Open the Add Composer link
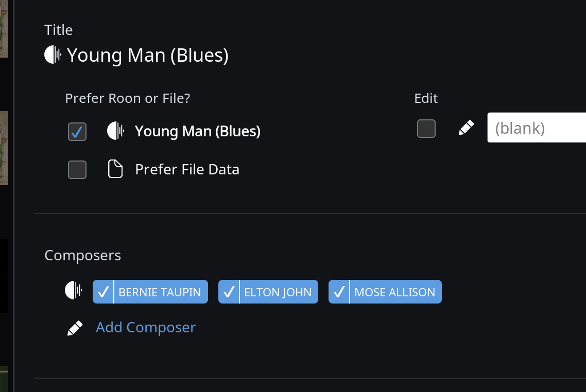 pos(146,327)
